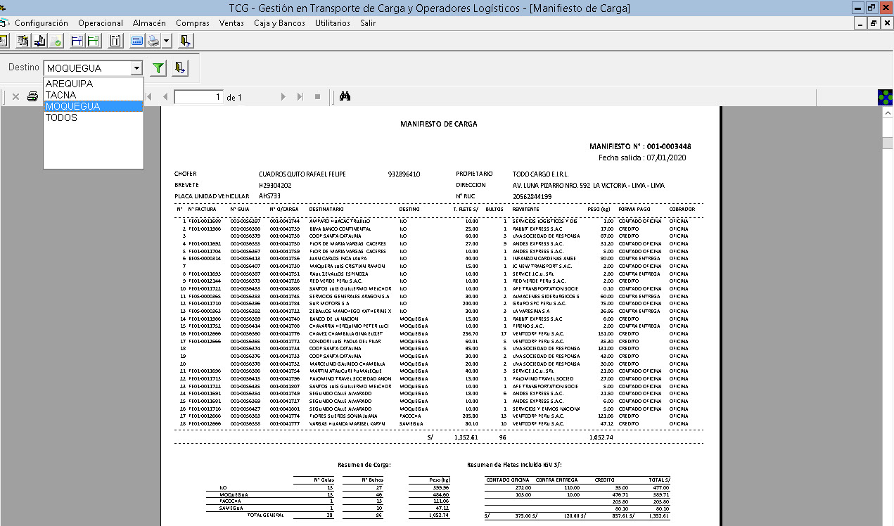Pick TACNA from the destination options
Screen dimensions: 894x526
point(60,95)
